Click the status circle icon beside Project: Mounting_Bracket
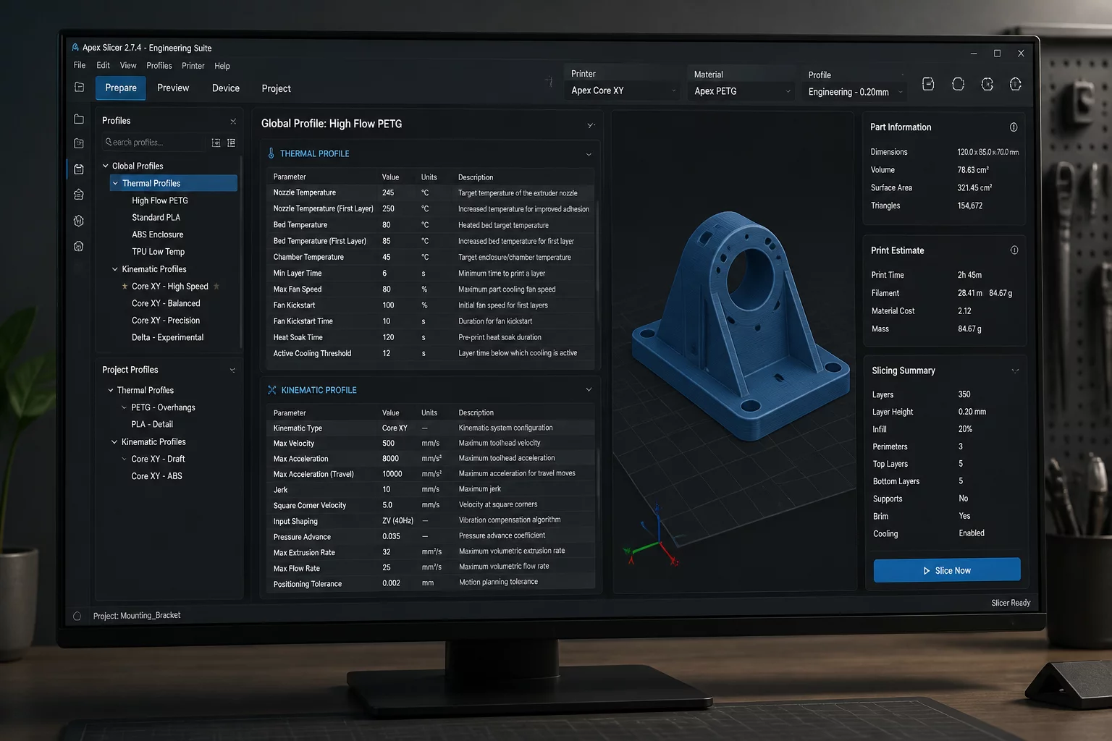Screen dimensions: 1112x741 tap(77, 617)
